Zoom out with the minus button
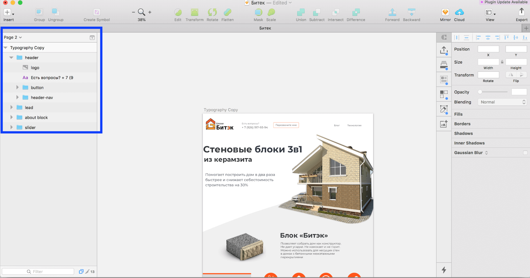This screenshot has width=530, height=278. [x=133, y=12]
